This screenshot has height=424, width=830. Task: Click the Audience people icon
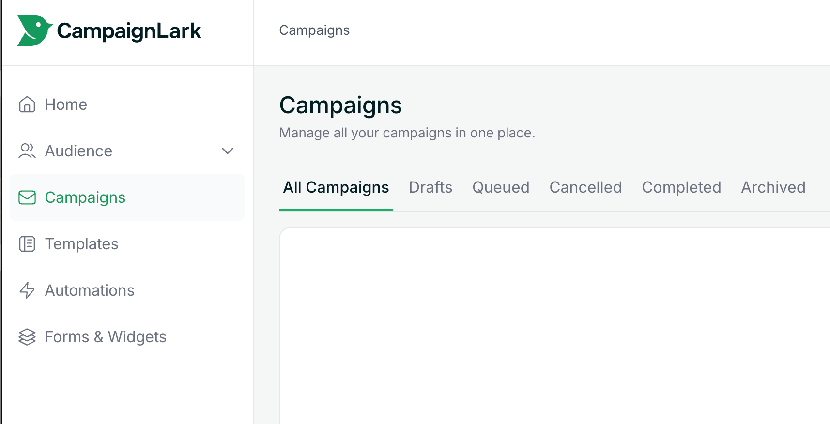point(27,151)
